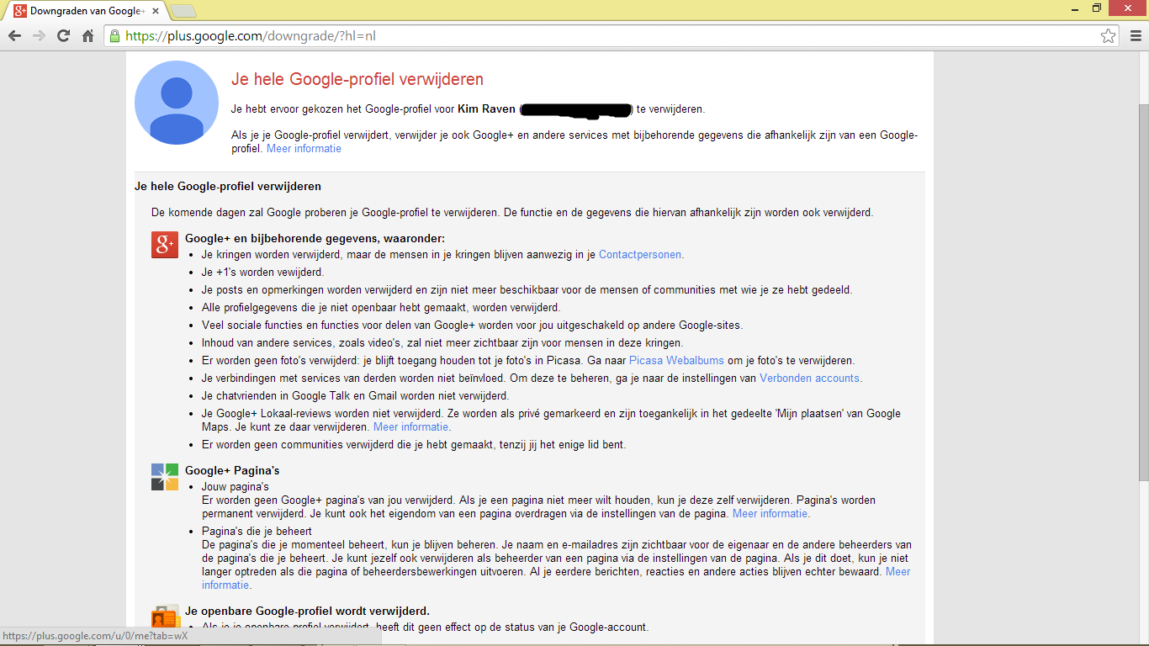Open the Picasa Webalbums link
This screenshot has height=646, width=1149.
pyautogui.click(x=676, y=360)
